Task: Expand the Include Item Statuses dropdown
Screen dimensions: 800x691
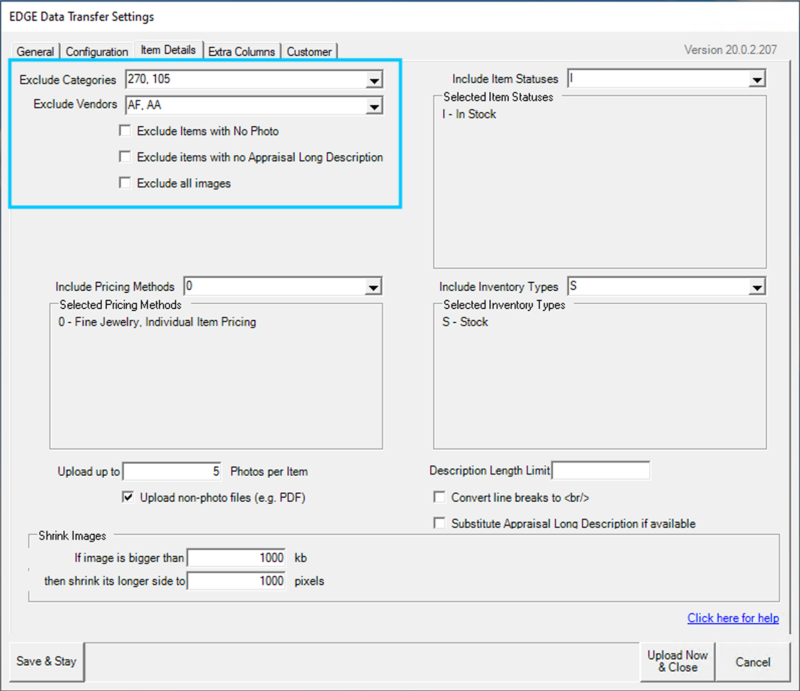Action: tap(757, 80)
